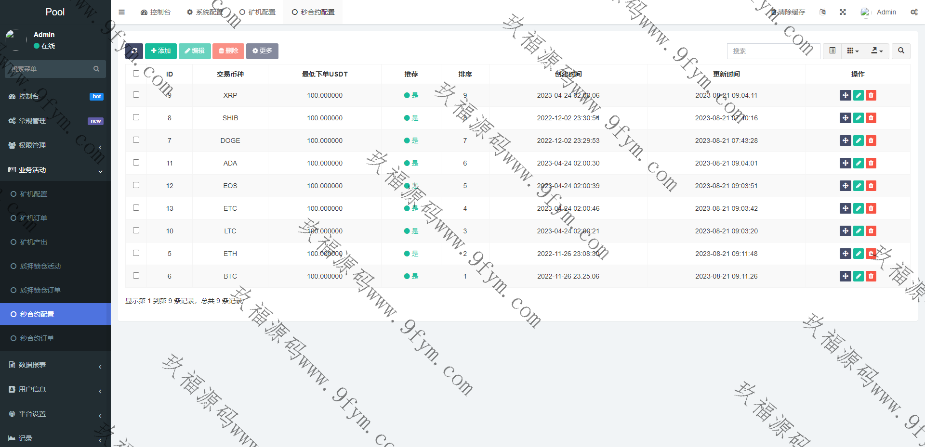Click the 搜索 input field above table
The height and width of the screenshot is (447, 925).
pyautogui.click(x=773, y=51)
